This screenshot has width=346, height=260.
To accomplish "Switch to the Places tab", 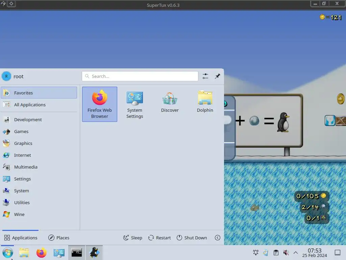I will 59,238.
